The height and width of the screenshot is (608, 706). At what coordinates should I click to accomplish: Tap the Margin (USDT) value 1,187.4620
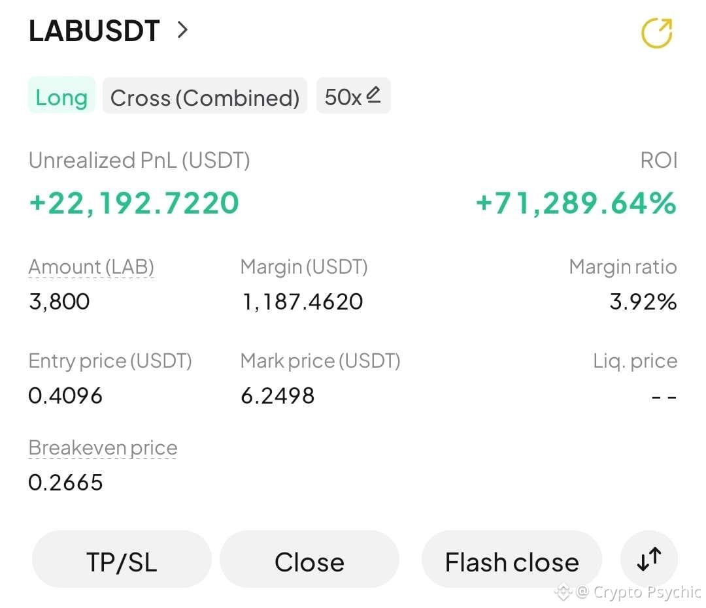point(302,302)
